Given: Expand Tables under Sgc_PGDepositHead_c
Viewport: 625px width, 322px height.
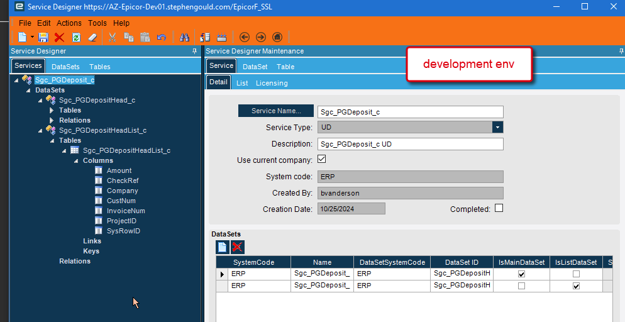Looking at the screenshot, I should coord(52,110).
